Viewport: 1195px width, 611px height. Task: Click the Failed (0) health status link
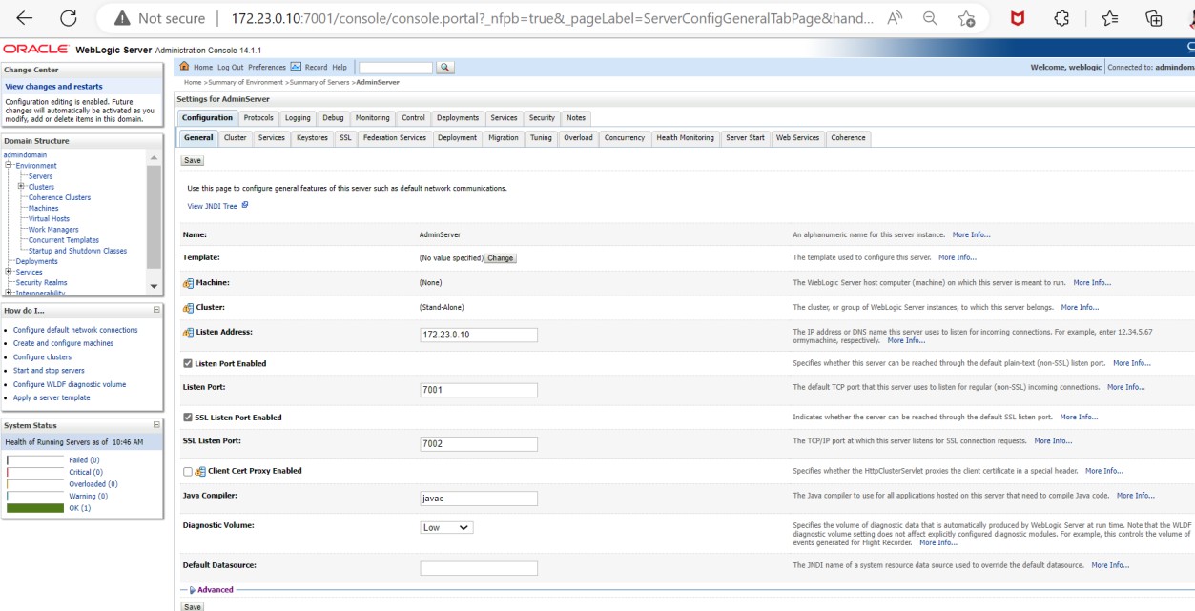coord(84,460)
